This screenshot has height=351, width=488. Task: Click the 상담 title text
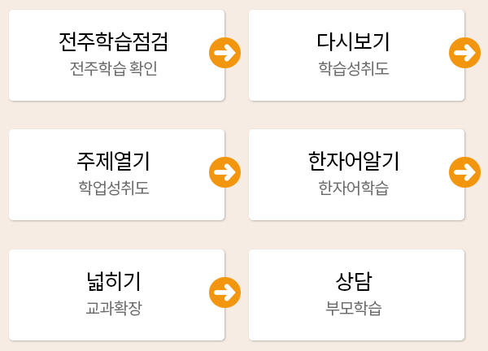click(x=354, y=281)
